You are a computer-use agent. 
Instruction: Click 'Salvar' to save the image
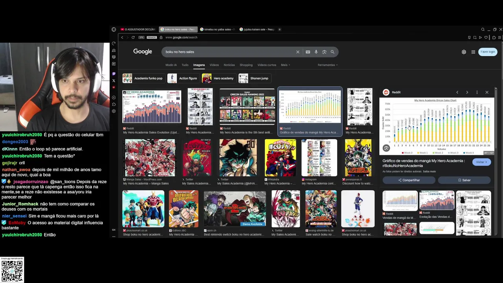[x=464, y=180]
